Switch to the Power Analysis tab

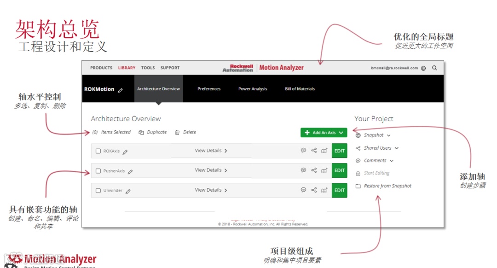click(253, 89)
